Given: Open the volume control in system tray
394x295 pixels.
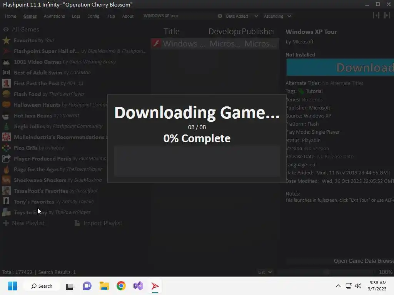Looking at the screenshot, I should pyautogui.click(x=358, y=286).
